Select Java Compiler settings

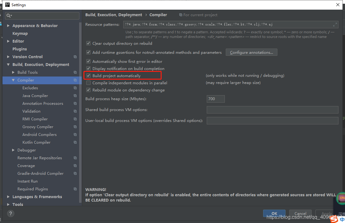point(35,96)
